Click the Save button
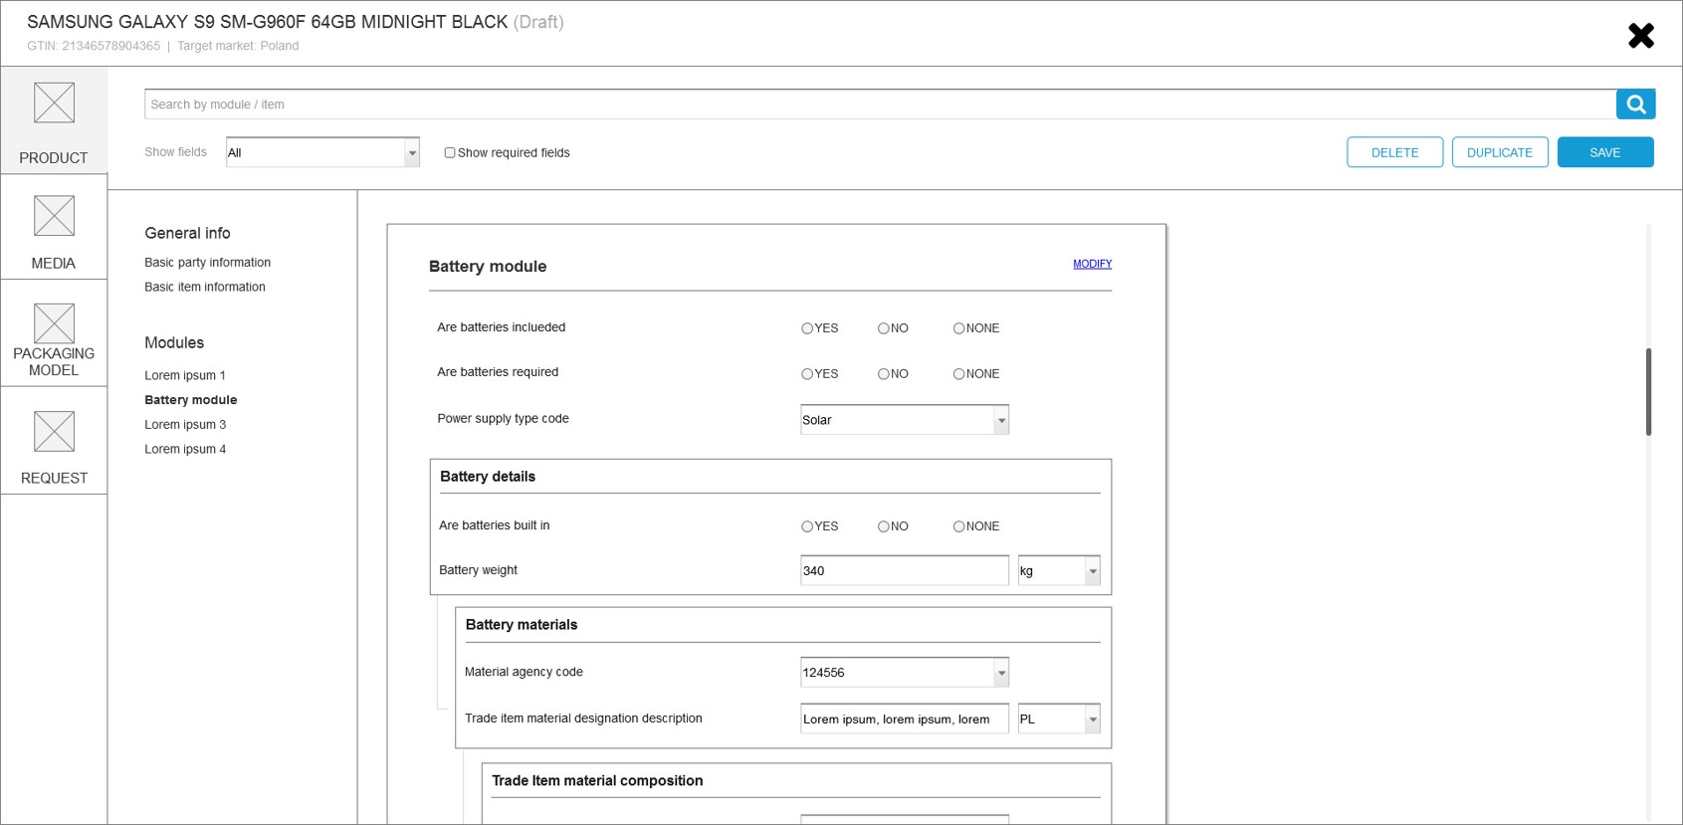Image resolution: width=1683 pixels, height=825 pixels. pyautogui.click(x=1604, y=152)
